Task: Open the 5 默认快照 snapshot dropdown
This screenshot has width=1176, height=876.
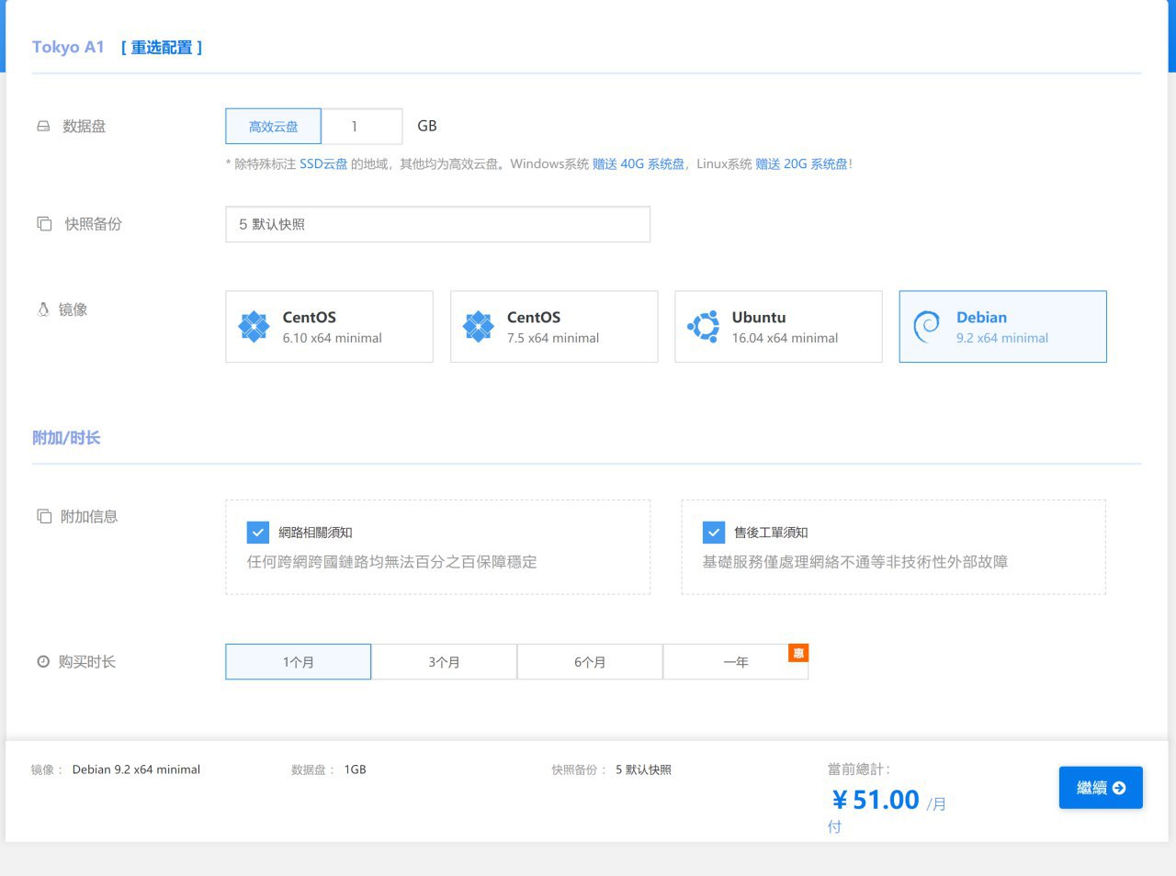Action: pyautogui.click(x=437, y=224)
